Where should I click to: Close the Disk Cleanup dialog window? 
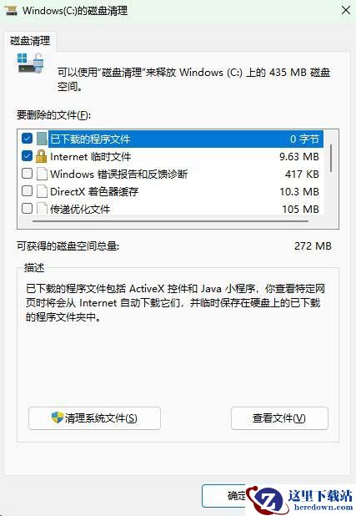pyautogui.click(x=345, y=10)
